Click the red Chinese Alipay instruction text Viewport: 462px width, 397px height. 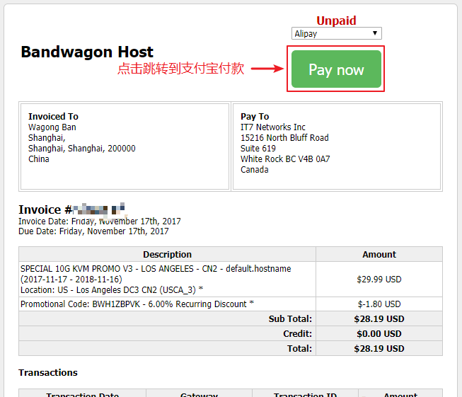(x=180, y=69)
